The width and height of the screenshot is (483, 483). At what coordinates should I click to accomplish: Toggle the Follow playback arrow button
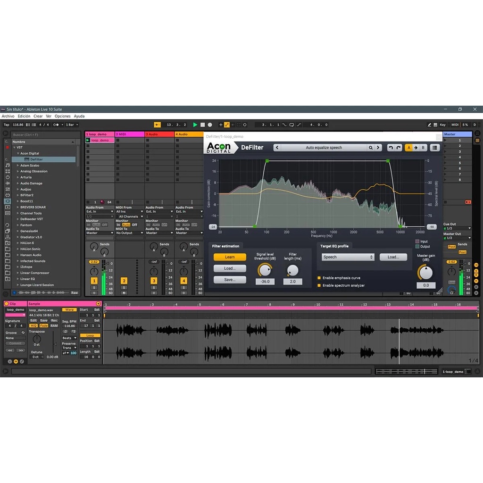[158, 125]
